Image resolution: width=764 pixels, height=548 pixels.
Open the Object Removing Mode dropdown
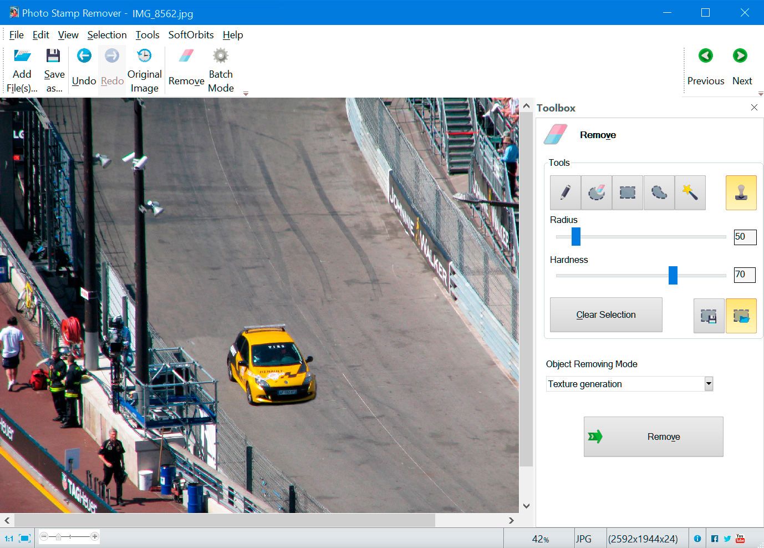click(x=708, y=384)
